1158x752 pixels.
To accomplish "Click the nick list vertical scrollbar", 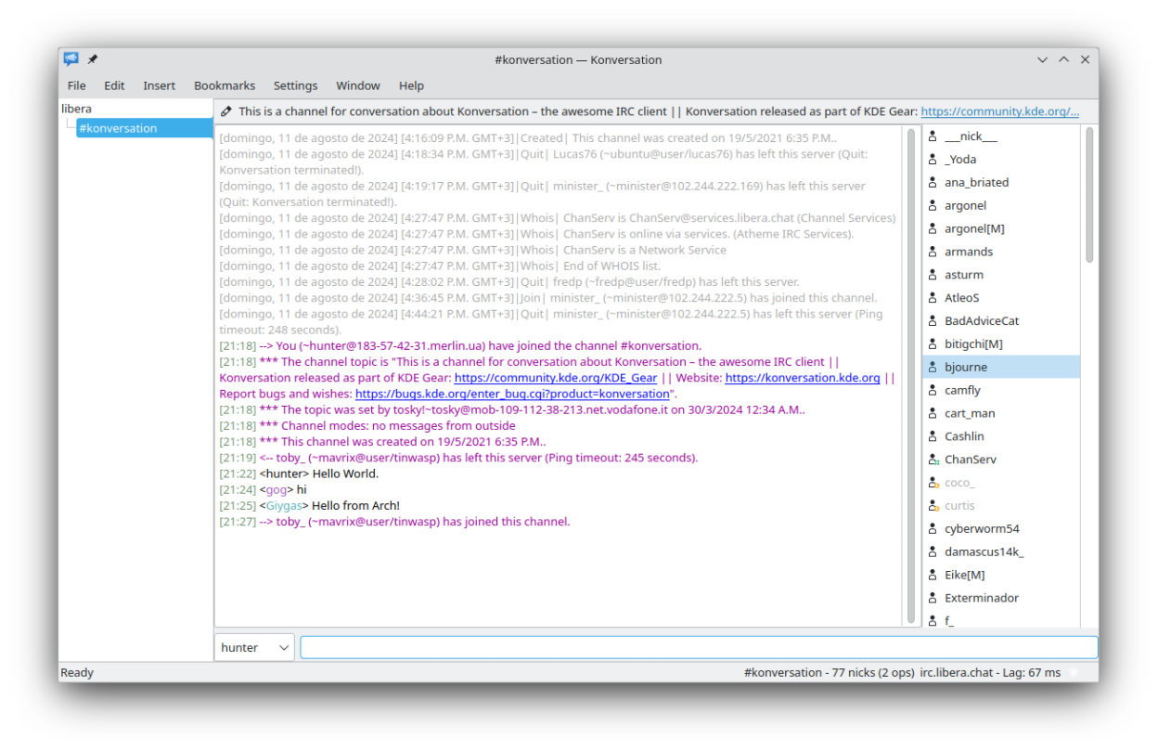I will (x=1089, y=195).
